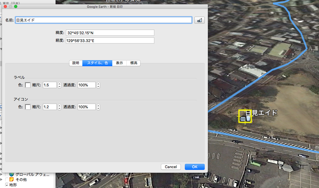Image resolution: width=319 pixels, height=188 pixels.
Task: Enable the その他 layer checkbox
Action: (x=7, y=179)
